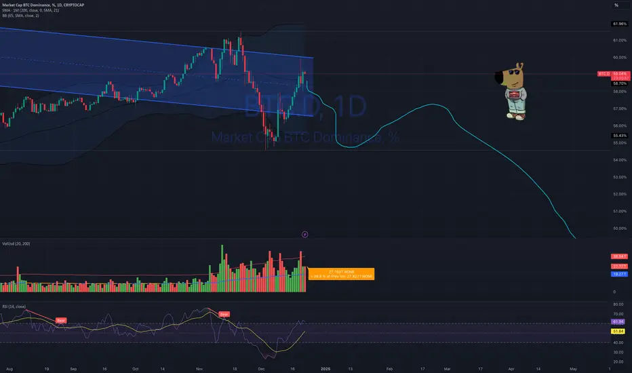Click the May label on time axis
This screenshot has height=373, width=632.
(573, 369)
